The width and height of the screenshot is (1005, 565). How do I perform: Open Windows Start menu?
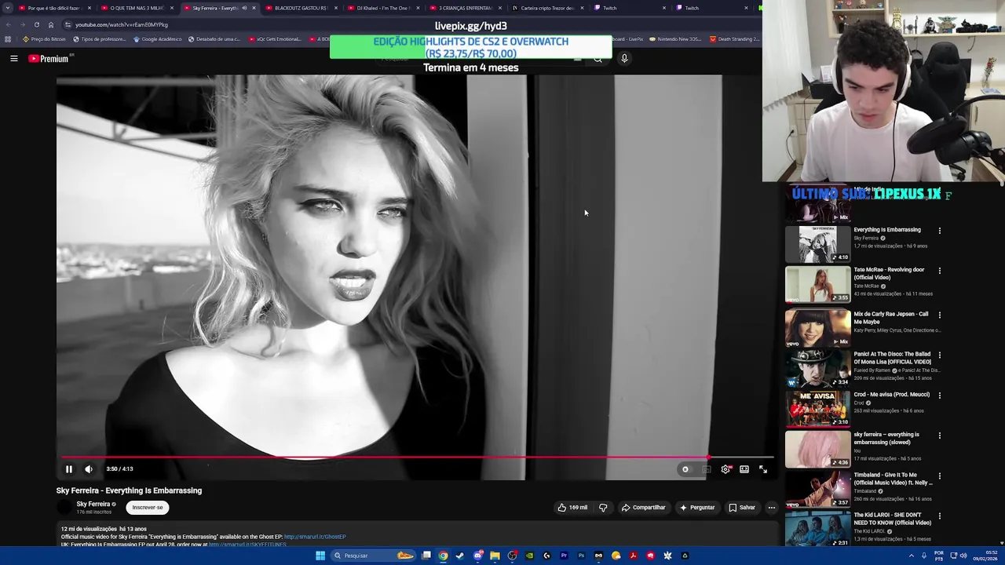[x=320, y=556]
